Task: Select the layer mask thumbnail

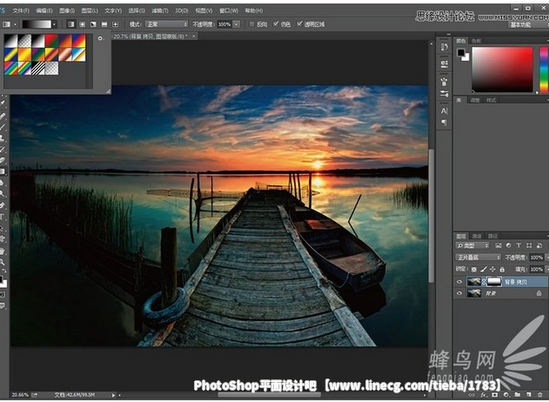Action: [494, 282]
